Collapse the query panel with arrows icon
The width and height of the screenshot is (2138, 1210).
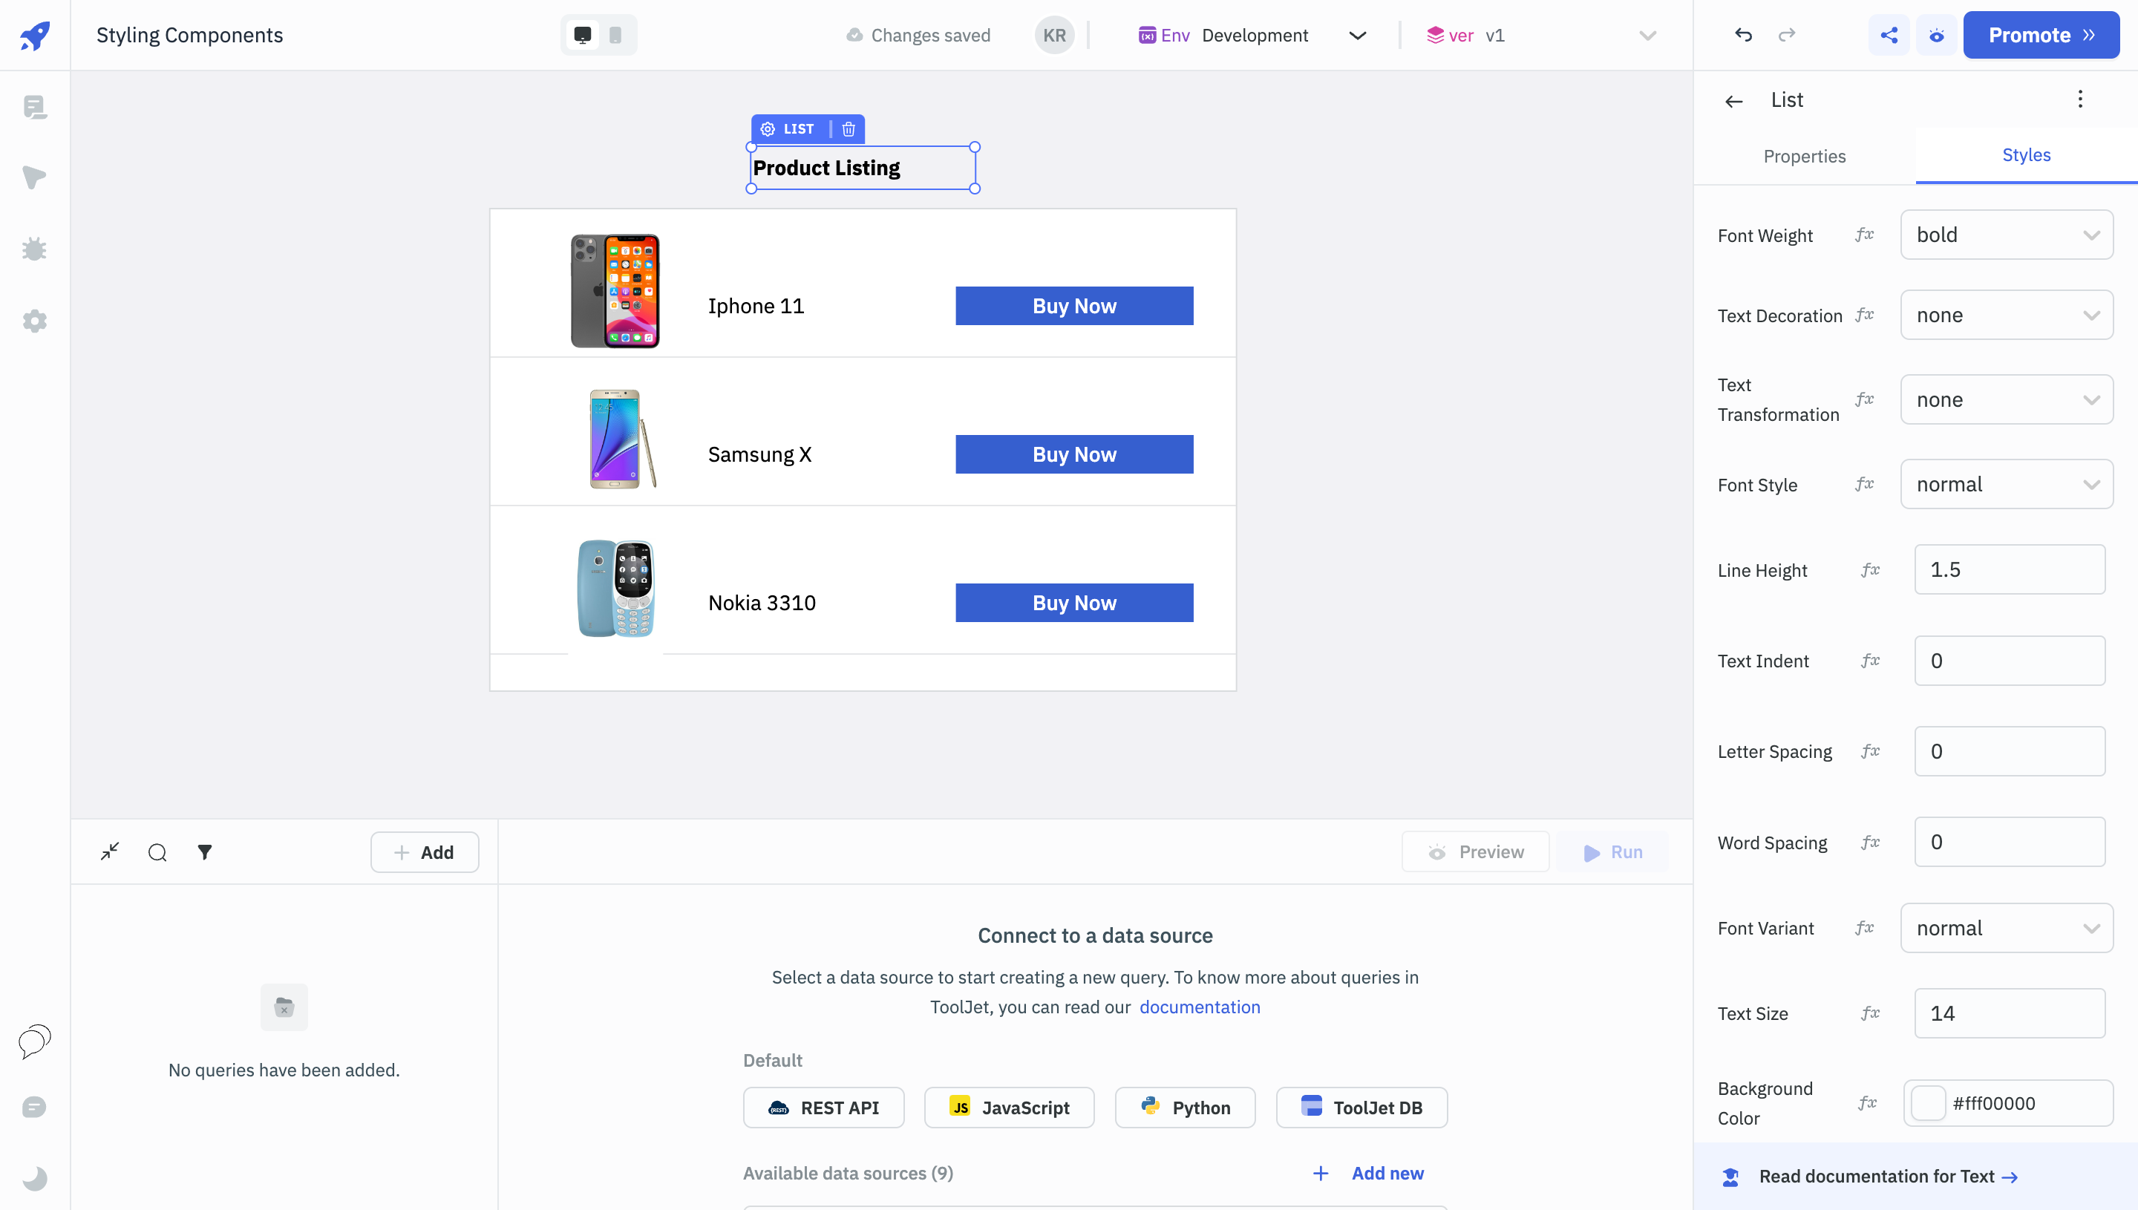[x=110, y=851]
